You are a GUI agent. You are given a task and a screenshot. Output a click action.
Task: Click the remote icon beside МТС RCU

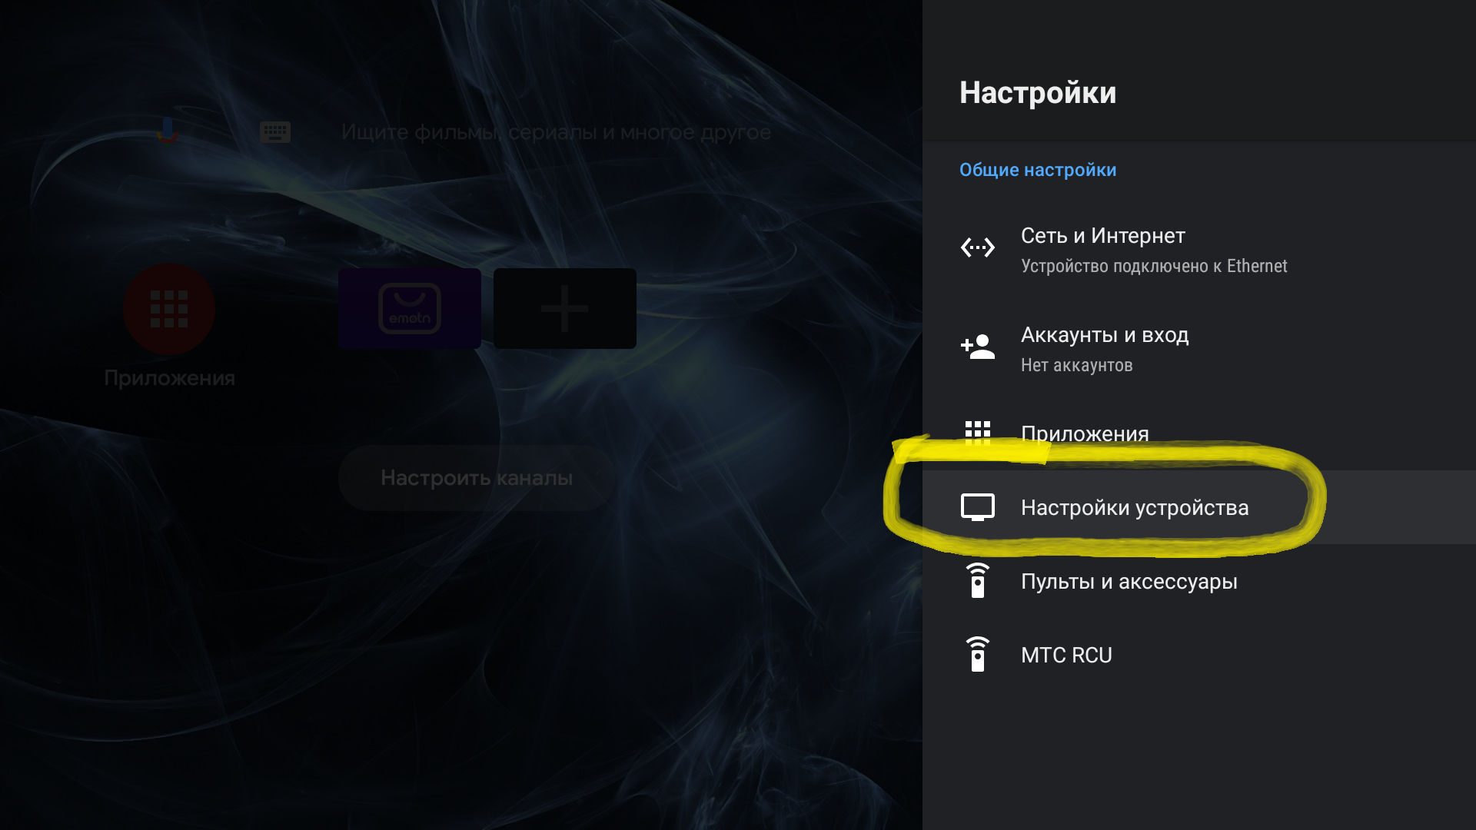(978, 654)
